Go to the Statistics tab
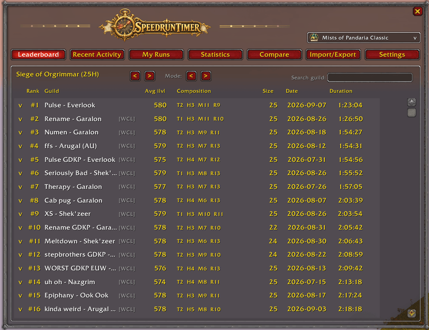Screen dimensions: 429x330 (x=215, y=54)
